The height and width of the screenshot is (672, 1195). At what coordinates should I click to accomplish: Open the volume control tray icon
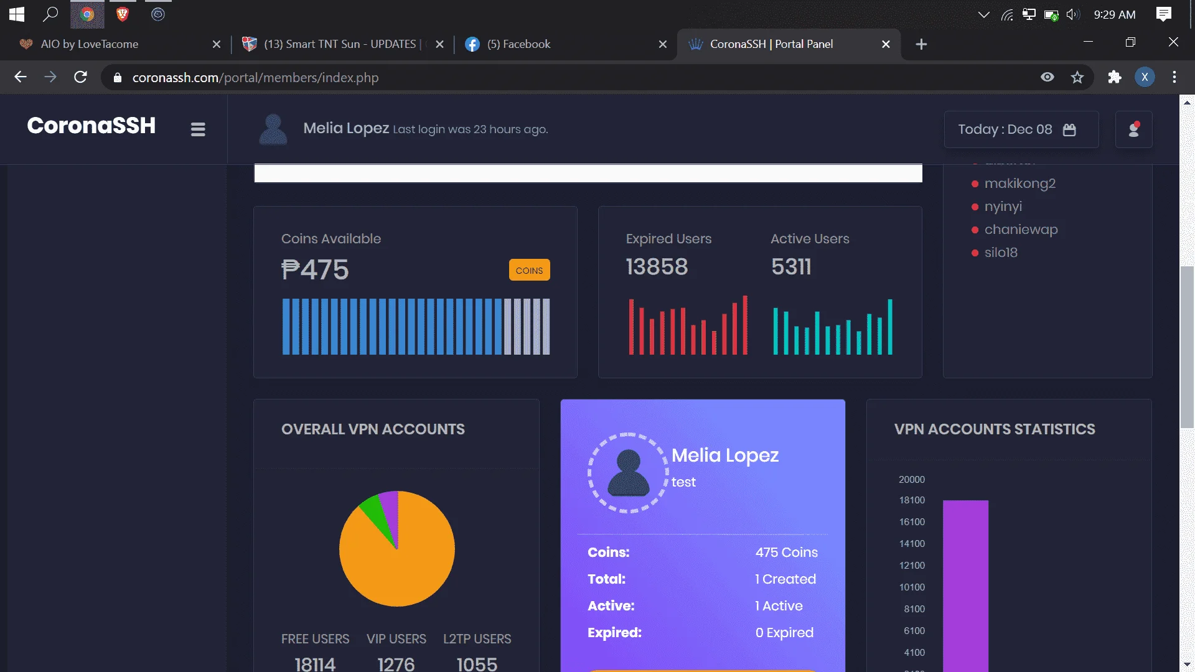click(1072, 14)
